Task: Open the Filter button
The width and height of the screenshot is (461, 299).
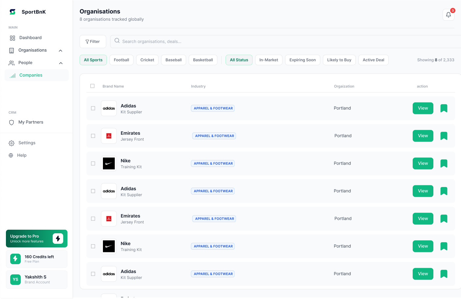Action: click(93, 42)
